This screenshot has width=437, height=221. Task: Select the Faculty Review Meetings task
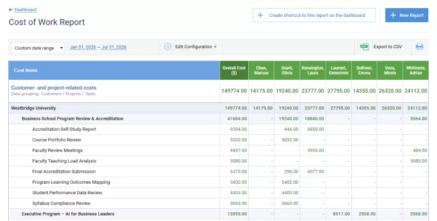[58, 150]
